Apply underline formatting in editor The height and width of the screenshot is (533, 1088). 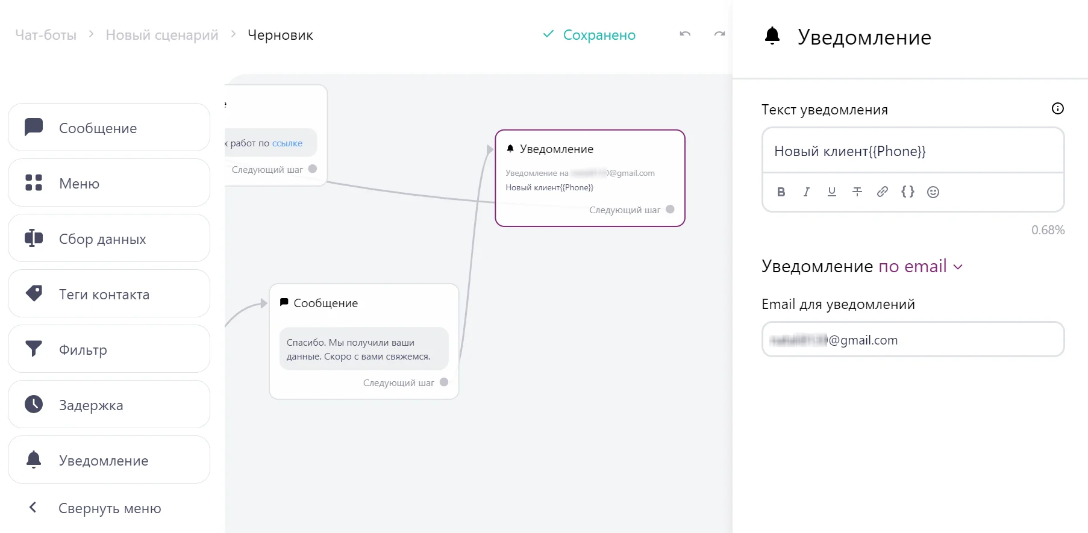coord(831,192)
